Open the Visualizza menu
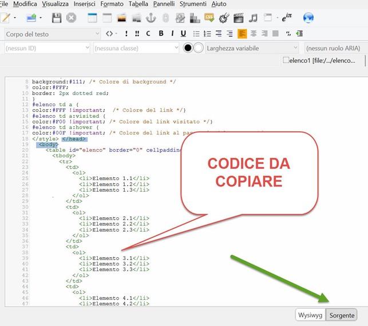Screen dimensions: 368x326 55,4
